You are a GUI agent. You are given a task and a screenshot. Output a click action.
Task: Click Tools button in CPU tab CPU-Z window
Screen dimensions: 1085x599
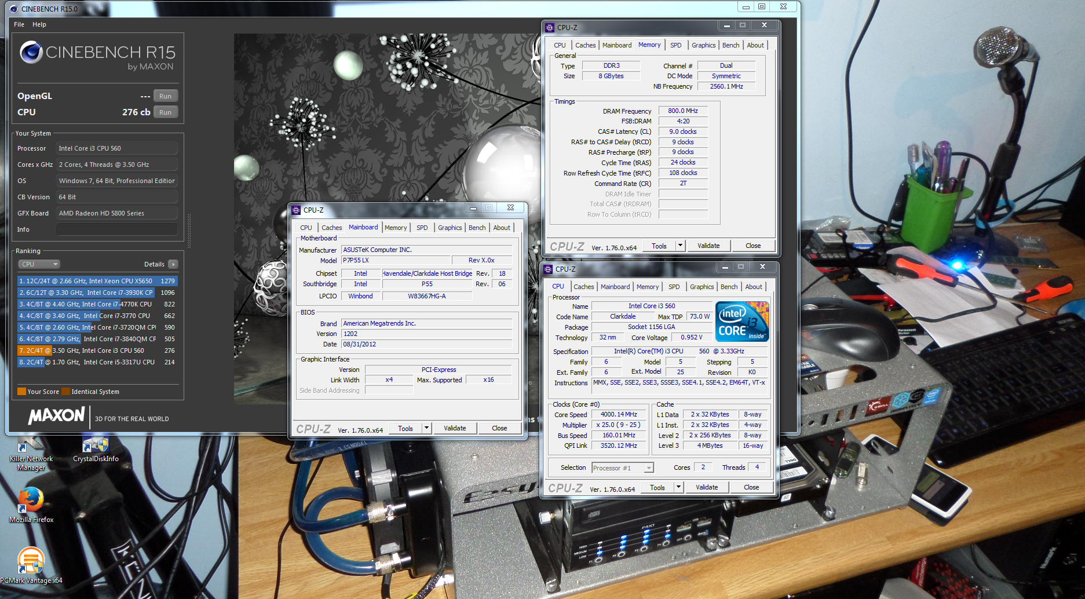coord(657,487)
